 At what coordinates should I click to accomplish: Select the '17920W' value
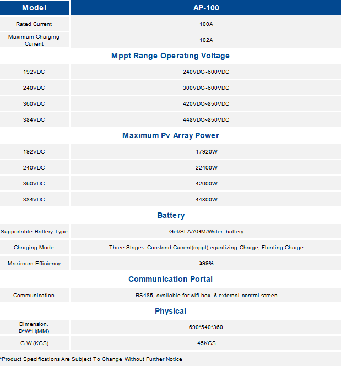207,152
